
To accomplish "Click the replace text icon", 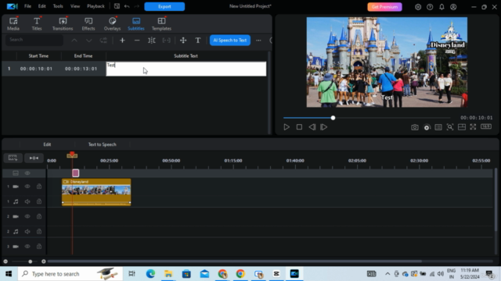I will point(103,41).
